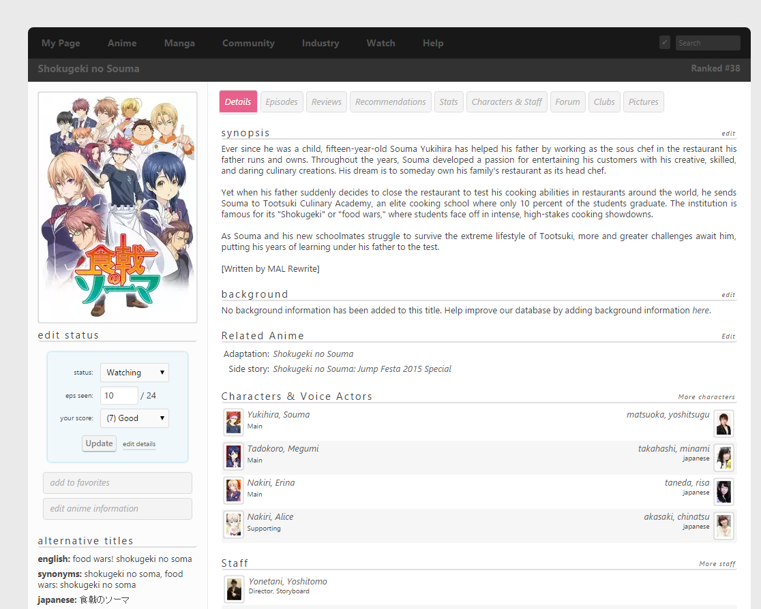
Task: Open Nakiri, Alice character thumbnail
Action: click(x=233, y=524)
